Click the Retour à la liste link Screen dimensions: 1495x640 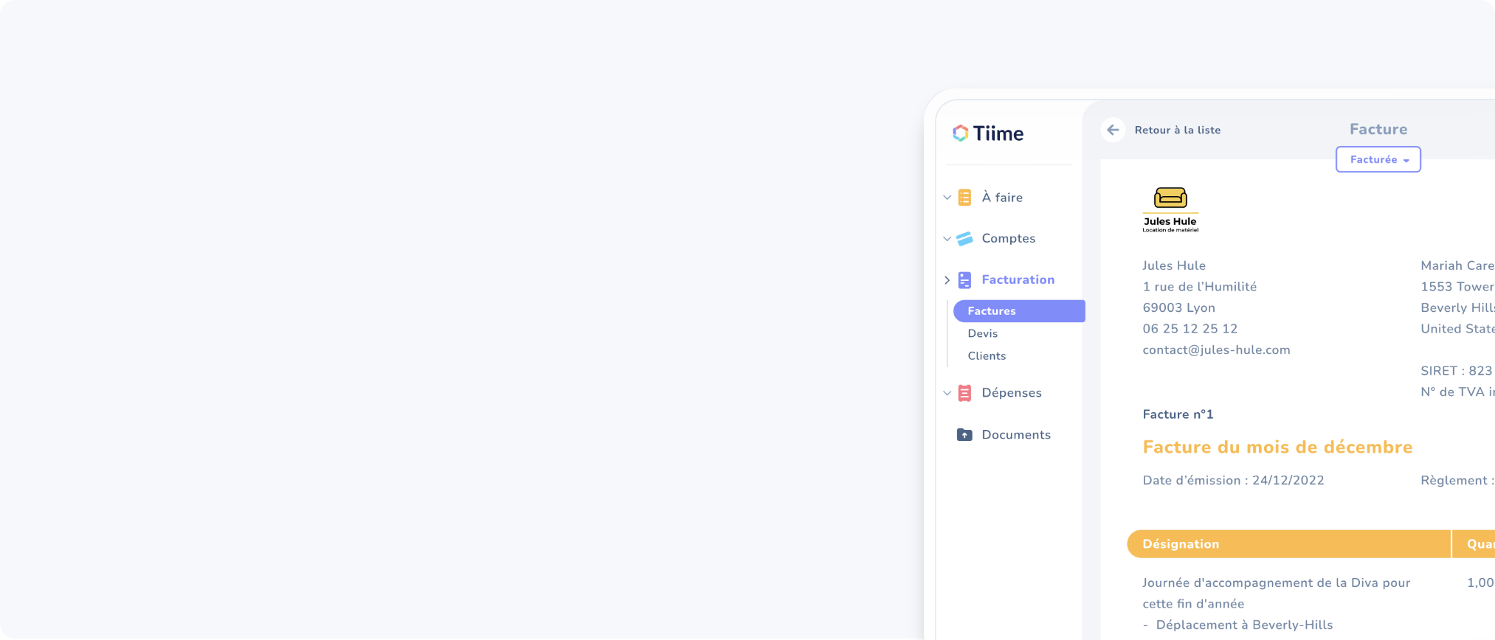1177,130
